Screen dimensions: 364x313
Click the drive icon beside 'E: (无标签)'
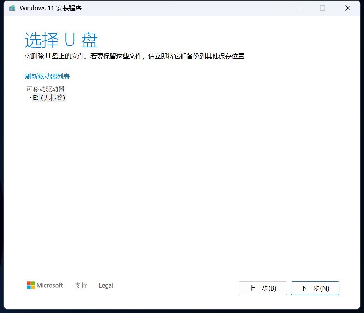coord(30,97)
